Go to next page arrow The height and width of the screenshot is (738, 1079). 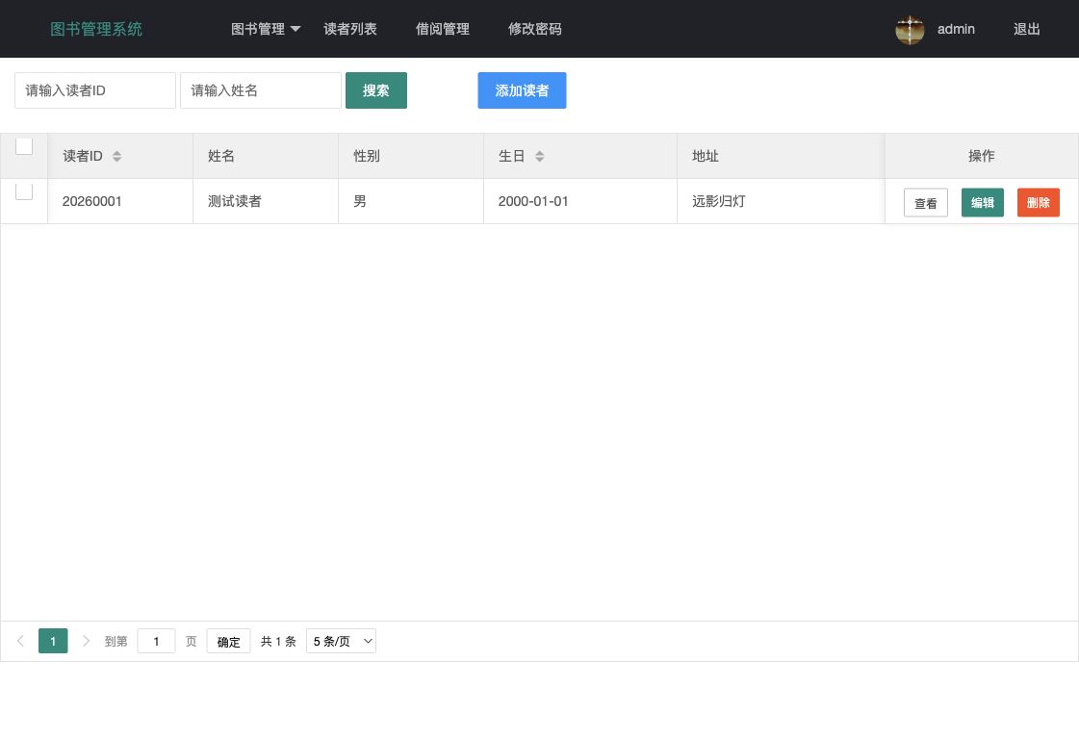tap(86, 641)
